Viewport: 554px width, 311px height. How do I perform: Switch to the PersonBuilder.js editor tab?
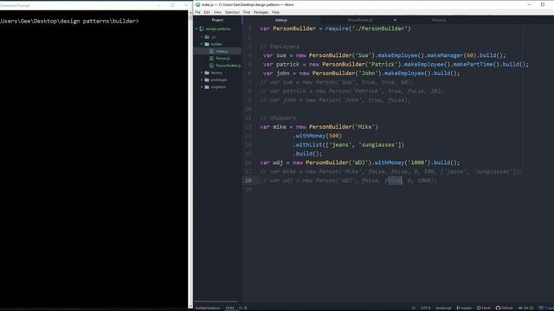pyautogui.click(x=360, y=20)
